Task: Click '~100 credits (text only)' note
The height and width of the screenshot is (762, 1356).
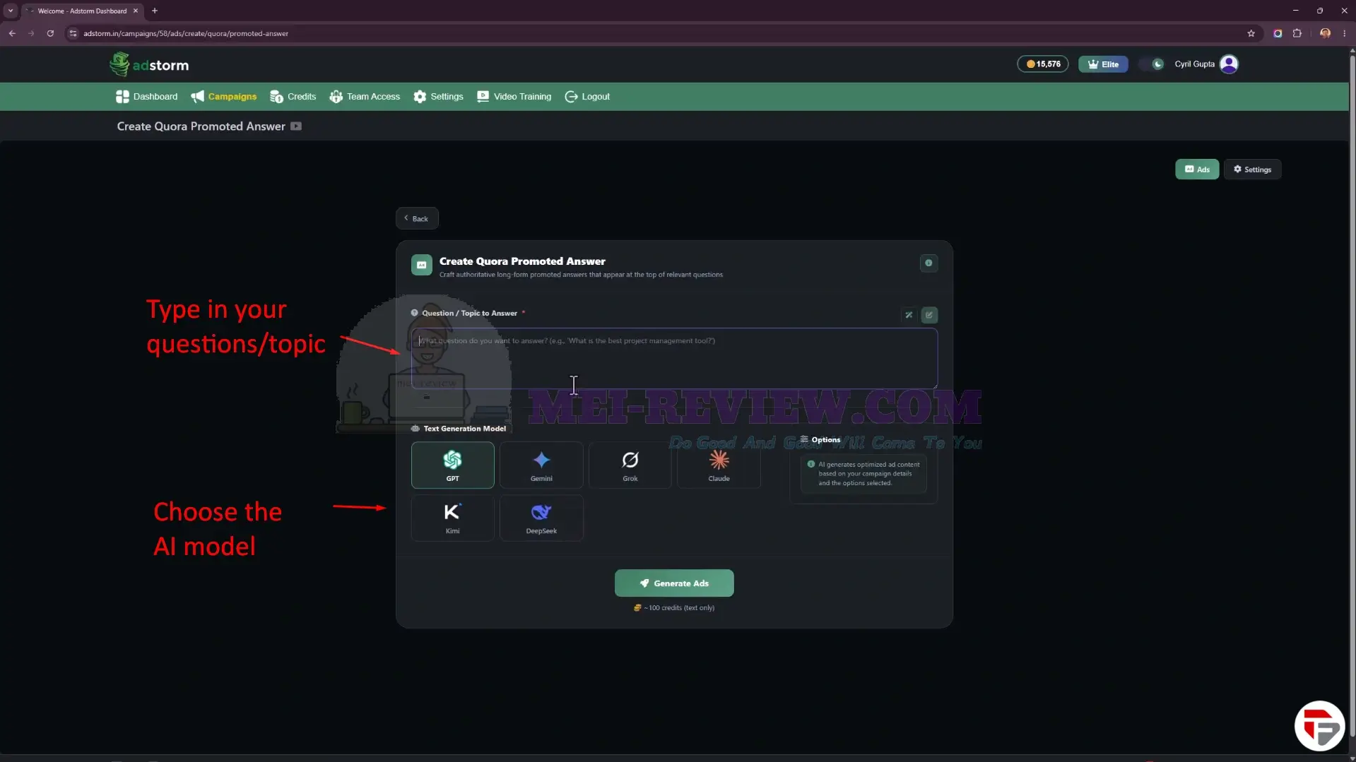Action: (x=674, y=608)
